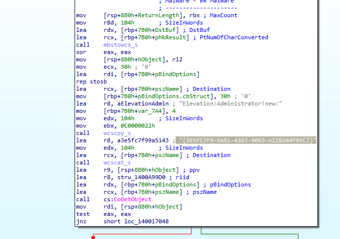This screenshot has width=340, height=239.
Task: Click the red false-branch edge arrowhead
Action: coord(93,238)
